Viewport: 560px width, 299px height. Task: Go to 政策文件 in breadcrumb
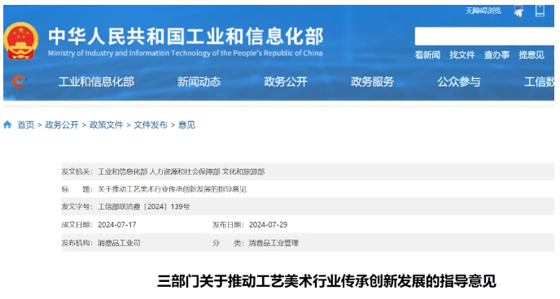[x=106, y=125]
